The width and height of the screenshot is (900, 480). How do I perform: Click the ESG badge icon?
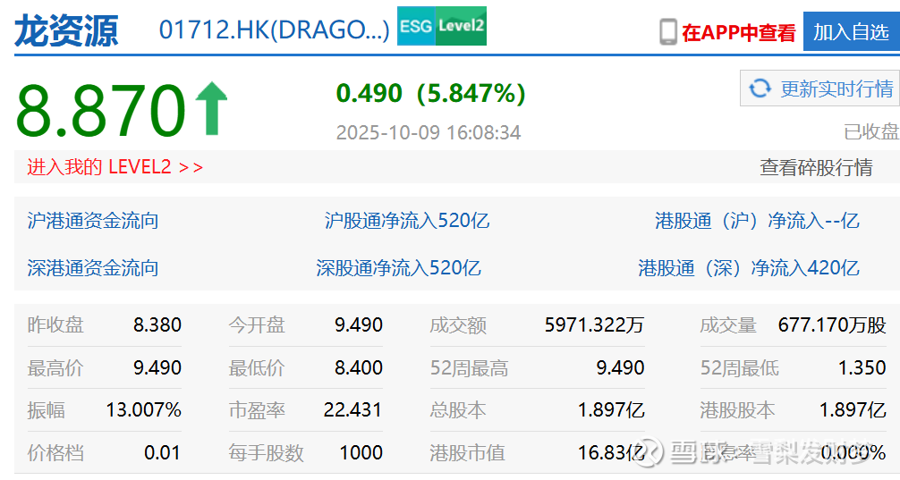[x=416, y=26]
